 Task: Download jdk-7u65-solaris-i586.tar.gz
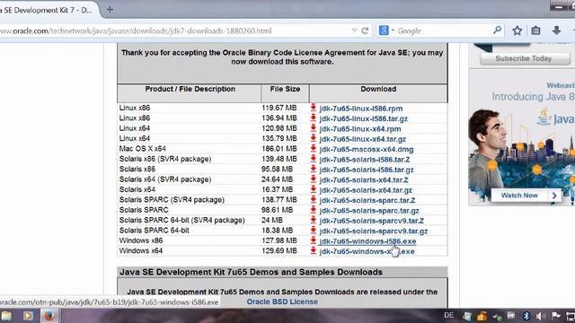point(367,170)
